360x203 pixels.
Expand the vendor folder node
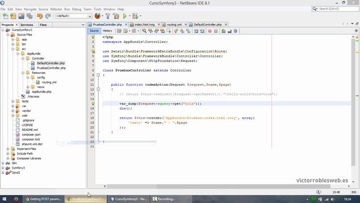[x=13, y=111]
